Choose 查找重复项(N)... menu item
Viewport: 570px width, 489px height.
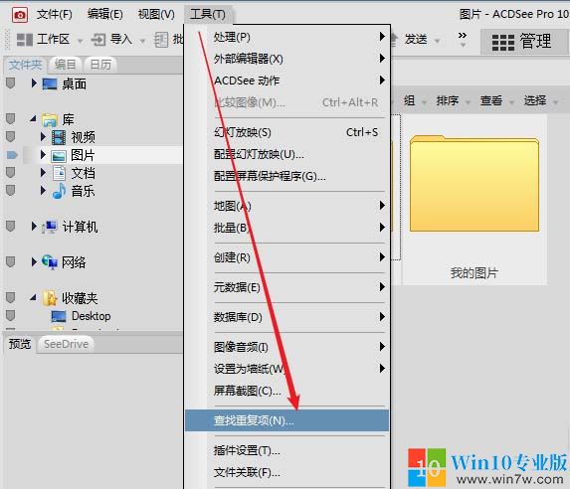(286, 420)
